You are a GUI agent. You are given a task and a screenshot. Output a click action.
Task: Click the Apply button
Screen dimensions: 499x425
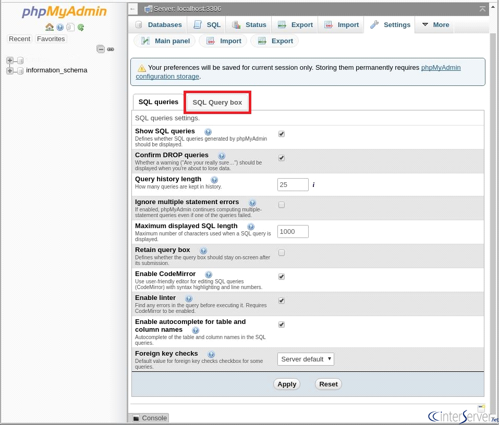(287, 384)
